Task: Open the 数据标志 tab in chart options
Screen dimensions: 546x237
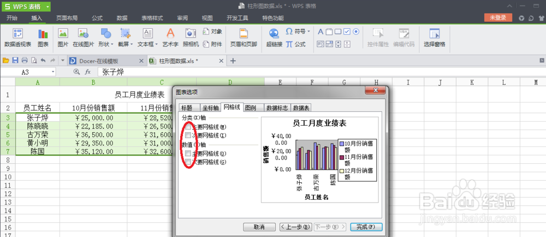Action: pos(277,108)
